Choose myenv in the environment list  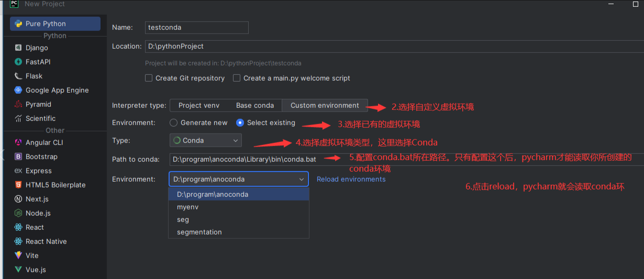point(239,207)
